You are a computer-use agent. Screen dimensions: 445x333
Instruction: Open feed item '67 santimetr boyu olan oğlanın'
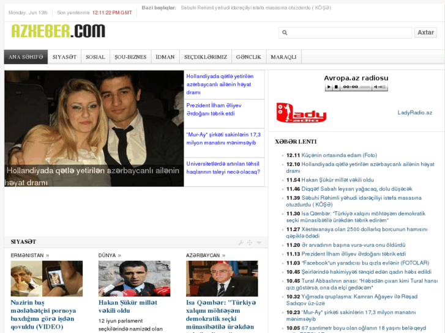click(x=356, y=329)
